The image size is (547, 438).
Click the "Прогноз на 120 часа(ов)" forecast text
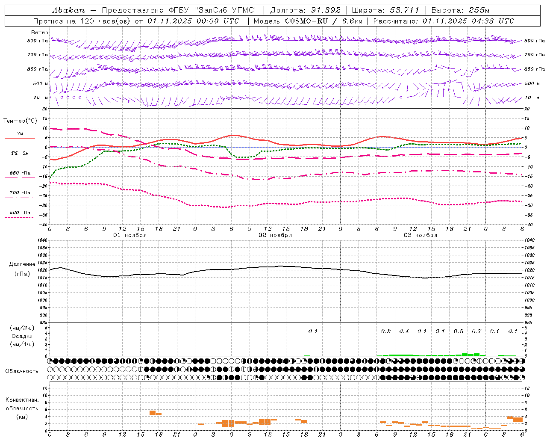[x=82, y=21]
